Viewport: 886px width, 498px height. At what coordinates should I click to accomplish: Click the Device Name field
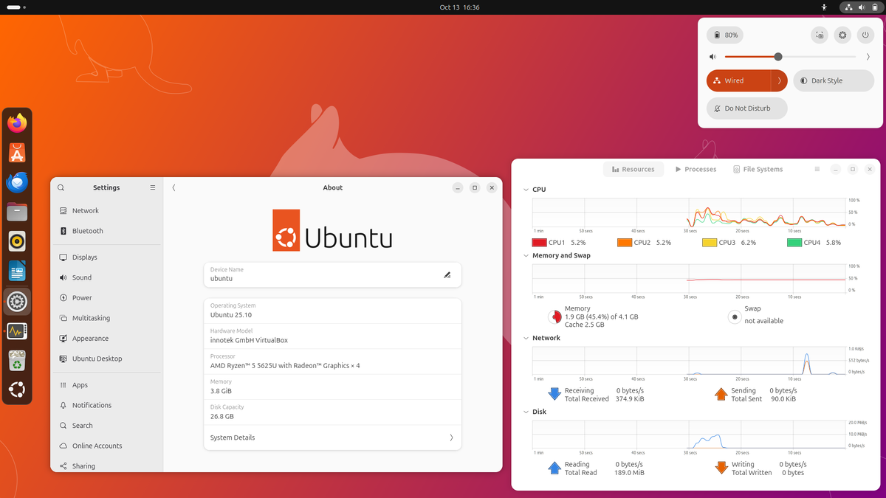[332, 274]
